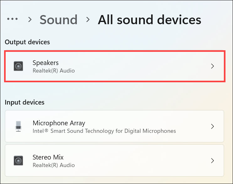
Task: Expand Speakers using its right chevron
Action: pos(212,66)
